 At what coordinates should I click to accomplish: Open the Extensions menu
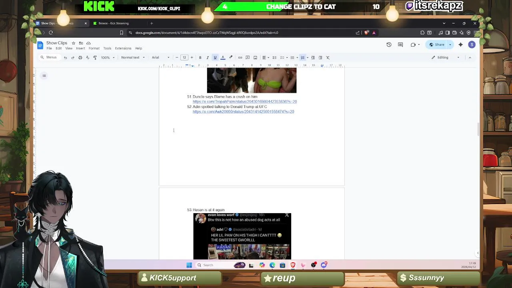tap(123, 48)
